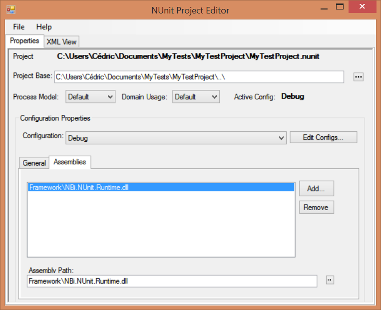Click the Edit Configs... button
Screen dimensions: 381x310
pyautogui.click(x=323, y=137)
